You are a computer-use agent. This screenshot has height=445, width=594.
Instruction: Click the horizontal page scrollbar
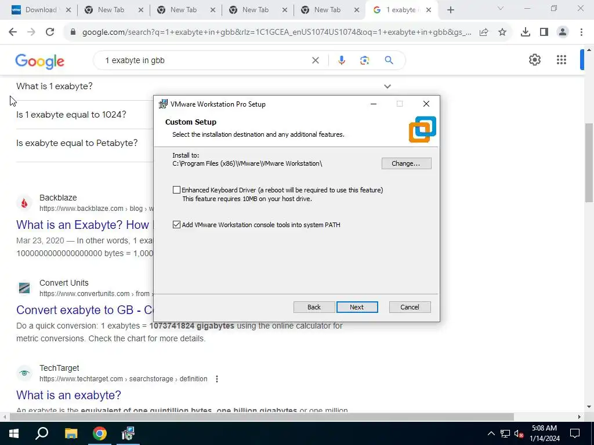262,417
